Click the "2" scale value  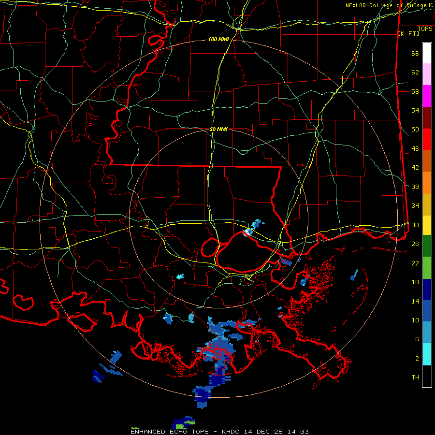tap(417, 359)
